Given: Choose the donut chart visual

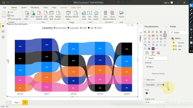Looking at the screenshot, I should 161,39.
